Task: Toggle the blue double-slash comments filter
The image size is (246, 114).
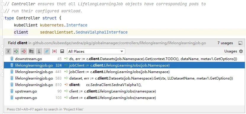Action: tap(46, 51)
